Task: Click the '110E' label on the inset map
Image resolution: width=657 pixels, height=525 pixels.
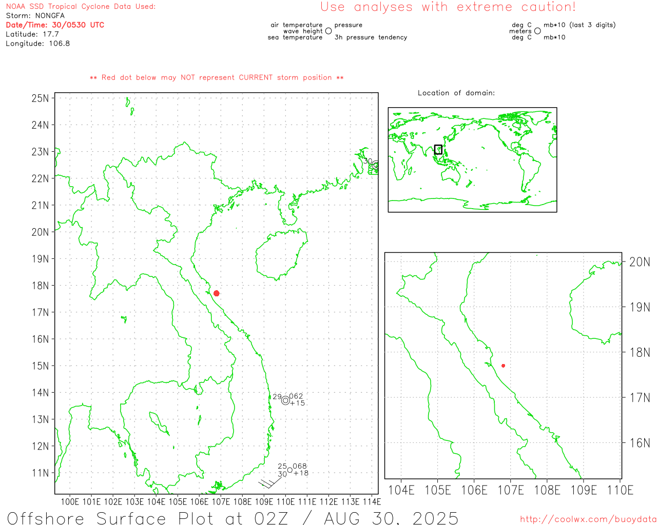Action: 620,490
